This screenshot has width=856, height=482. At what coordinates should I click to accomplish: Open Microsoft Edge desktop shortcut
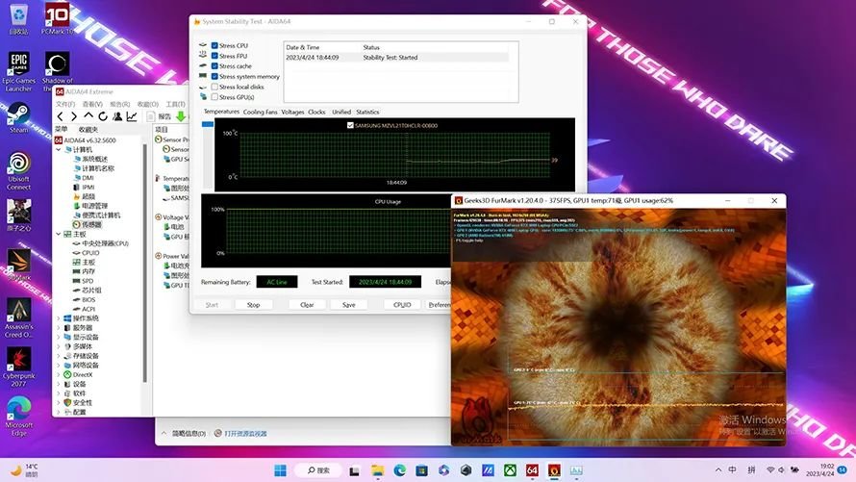pos(19,409)
